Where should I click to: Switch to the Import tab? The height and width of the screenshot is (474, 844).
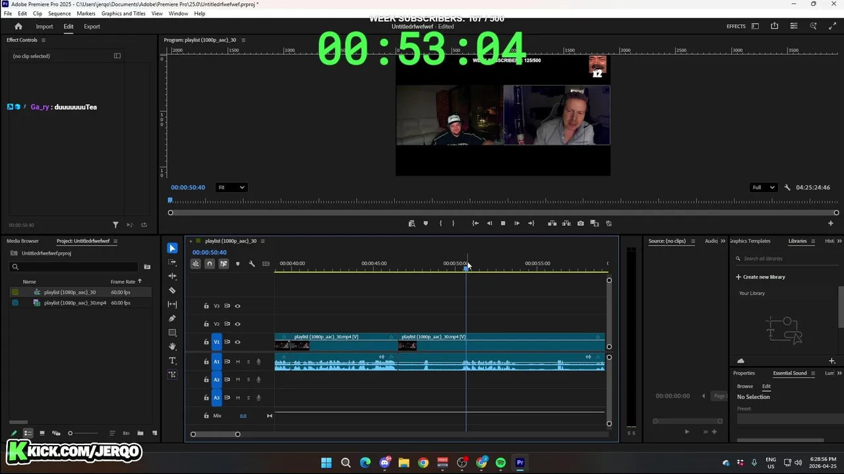pyautogui.click(x=44, y=26)
